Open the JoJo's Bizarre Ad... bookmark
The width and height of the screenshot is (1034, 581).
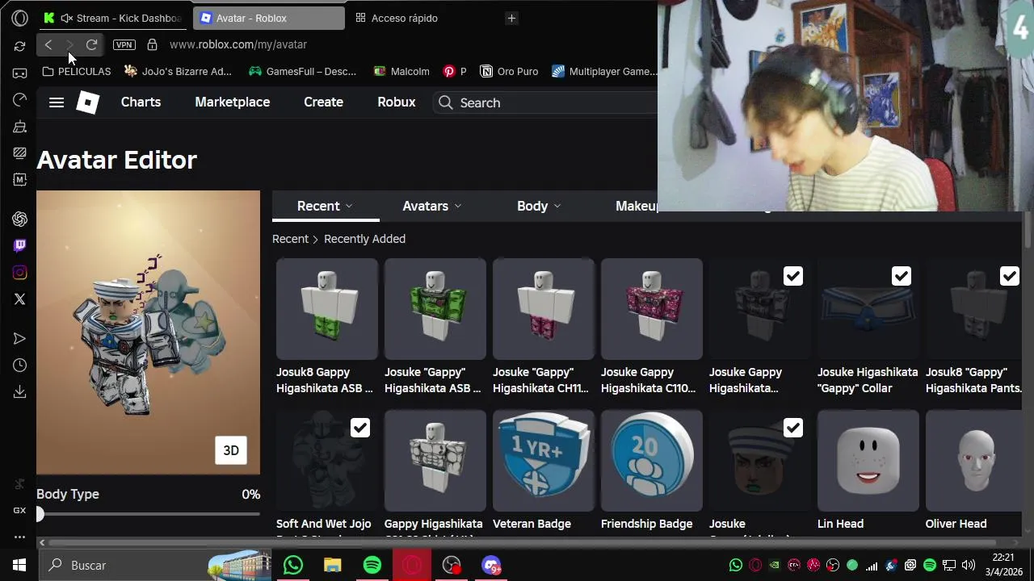179,71
